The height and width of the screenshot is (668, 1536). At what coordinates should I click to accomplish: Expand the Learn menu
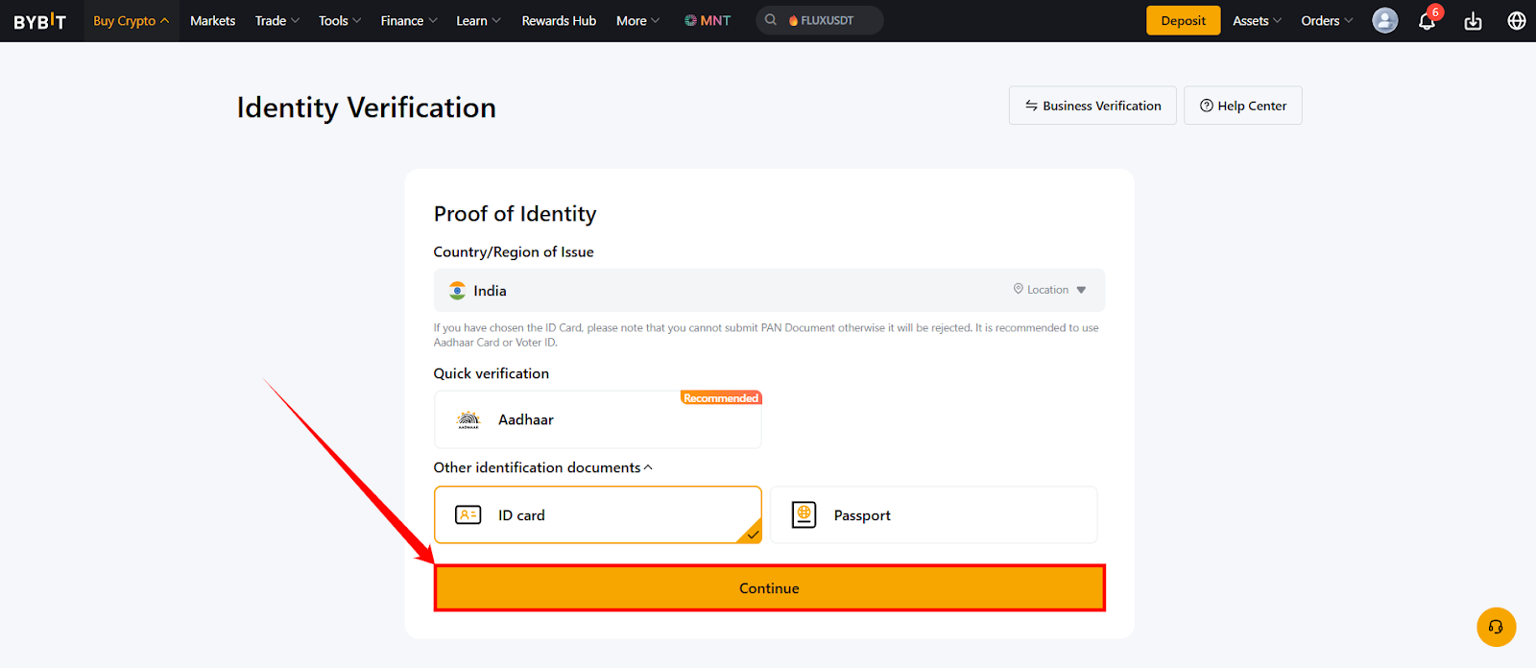click(478, 21)
